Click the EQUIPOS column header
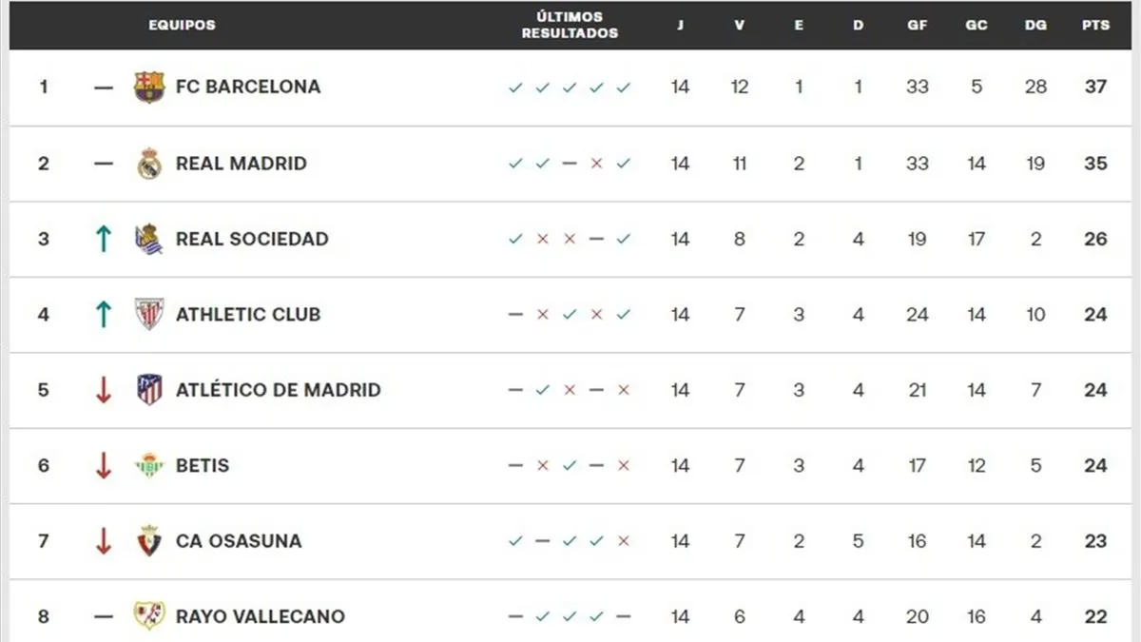Image resolution: width=1141 pixels, height=642 pixels. click(182, 26)
